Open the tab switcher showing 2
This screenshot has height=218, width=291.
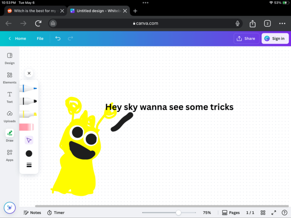click(x=267, y=23)
